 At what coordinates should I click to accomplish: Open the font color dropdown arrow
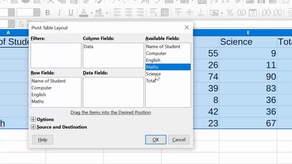92,13
